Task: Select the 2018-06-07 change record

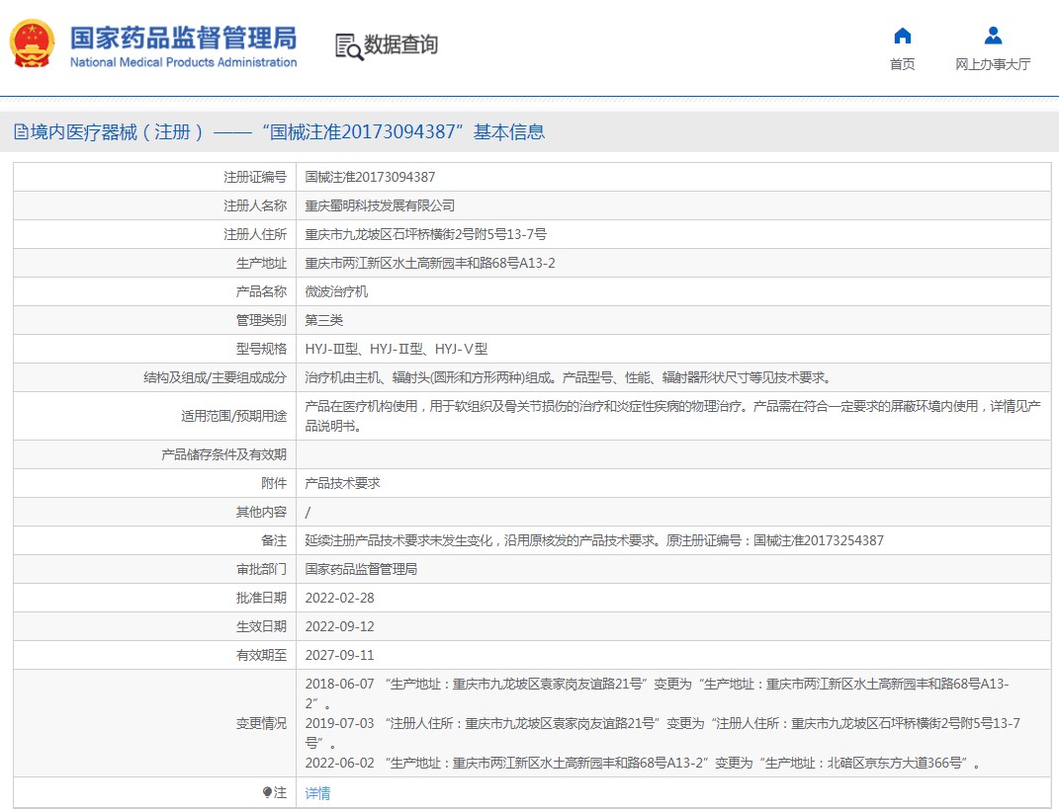Action: 658,693
